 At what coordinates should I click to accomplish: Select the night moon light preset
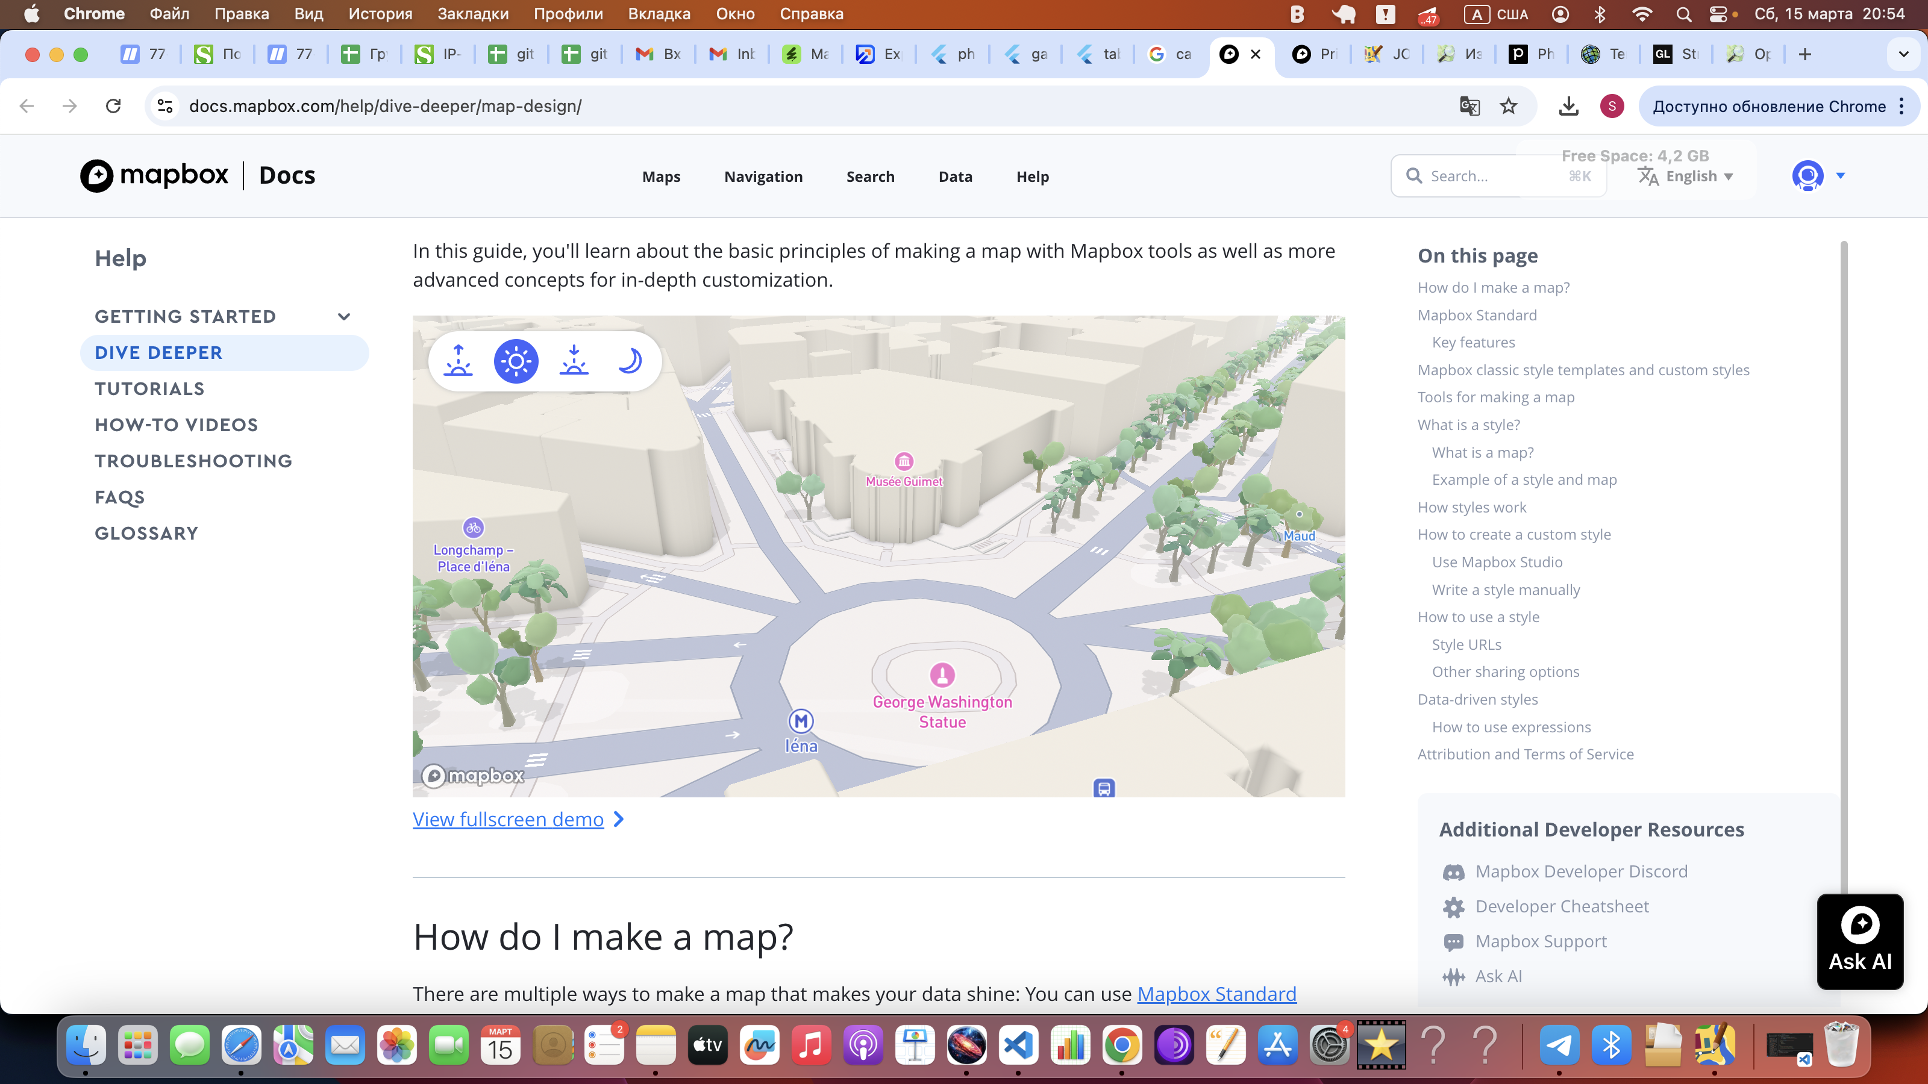(x=630, y=361)
